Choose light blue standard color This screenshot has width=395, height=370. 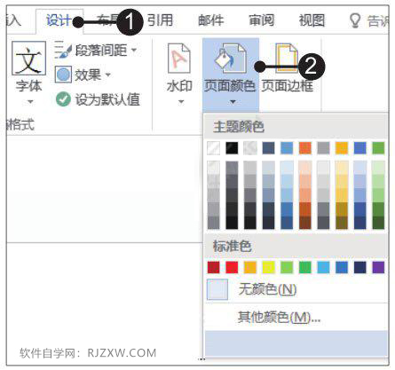(x=323, y=267)
